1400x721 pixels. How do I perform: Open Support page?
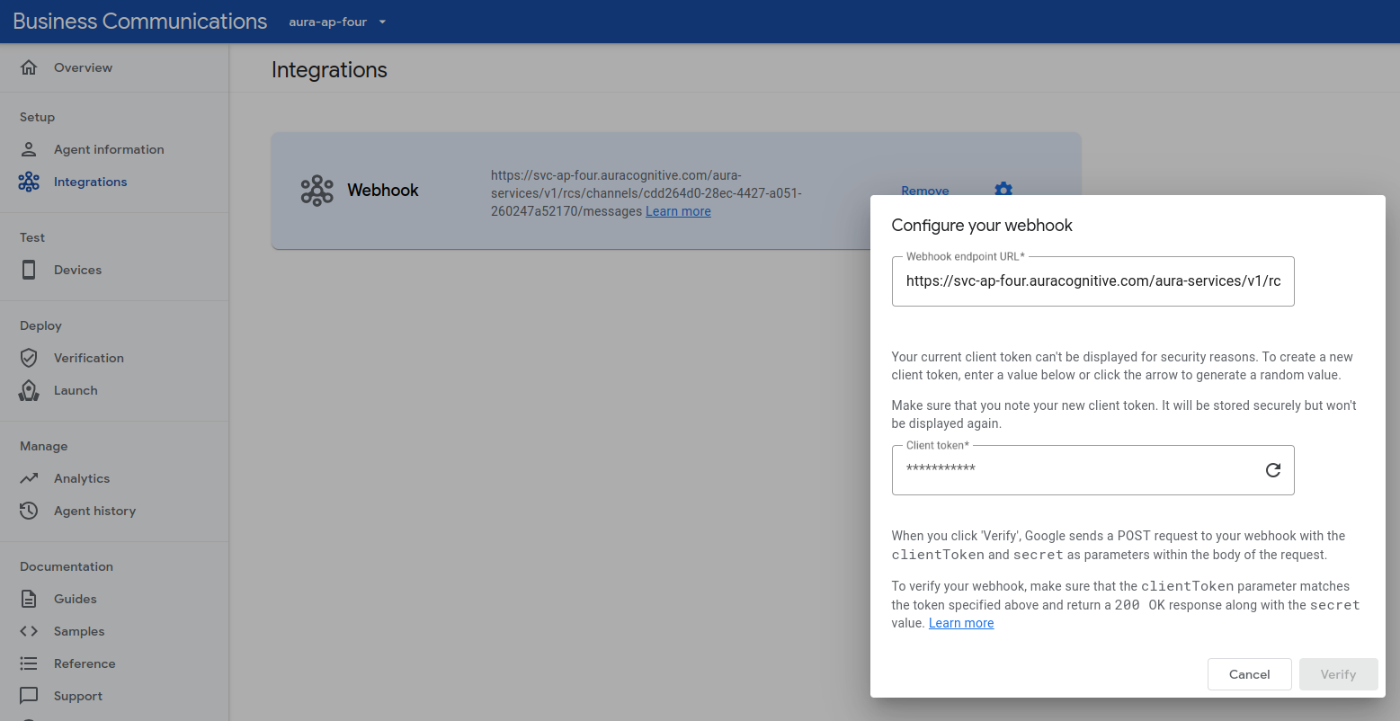tap(78, 696)
